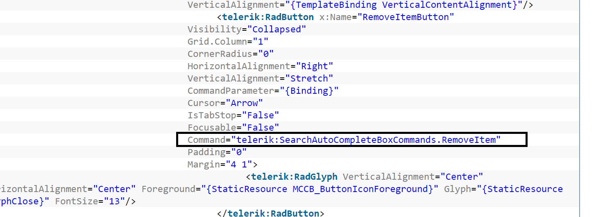Click the Command="telerik:SearchAutoCompleteBoxCommands.RemoveItem" line
596x217 pixels.
click(344, 140)
